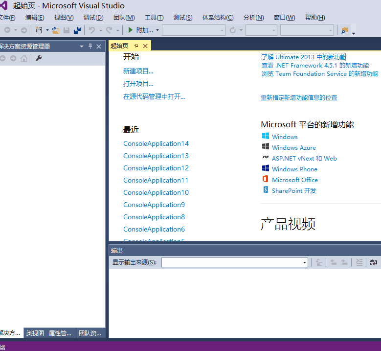Open the Tools (工具) menu
The width and height of the screenshot is (381, 351).
(154, 18)
